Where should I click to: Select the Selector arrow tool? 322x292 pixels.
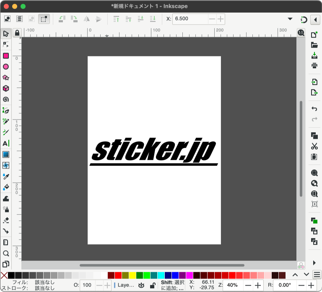click(x=6, y=33)
